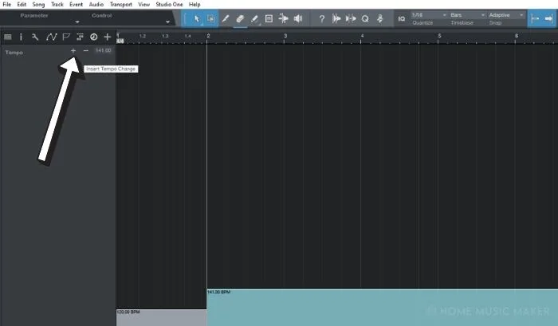558x326 pixels.
Task: Click the remove tempo change minus button
Action: [85, 51]
